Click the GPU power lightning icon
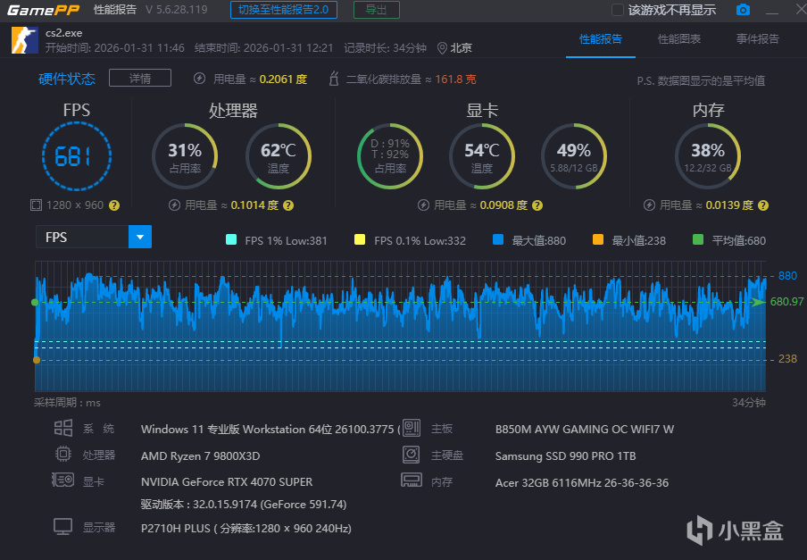The height and width of the screenshot is (560, 807). (423, 205)
